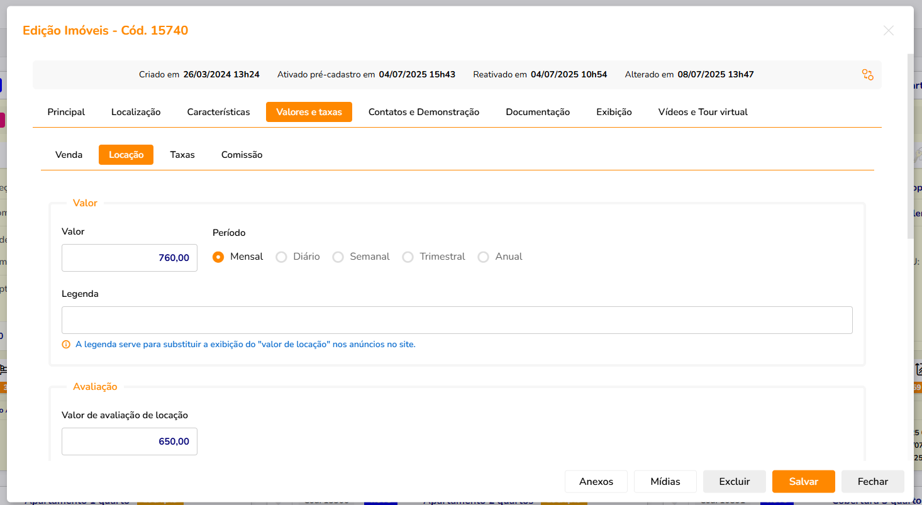Close the Edição Imóveis dialog with the X

(x=888, y=31)
